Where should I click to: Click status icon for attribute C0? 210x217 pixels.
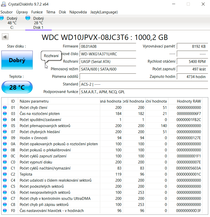[5, 162]
